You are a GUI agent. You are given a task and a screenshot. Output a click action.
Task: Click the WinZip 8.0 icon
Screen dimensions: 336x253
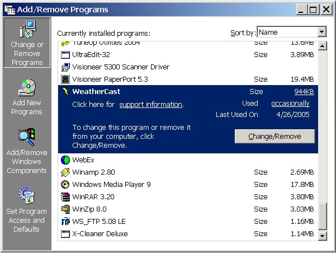[x=65, y=209]
